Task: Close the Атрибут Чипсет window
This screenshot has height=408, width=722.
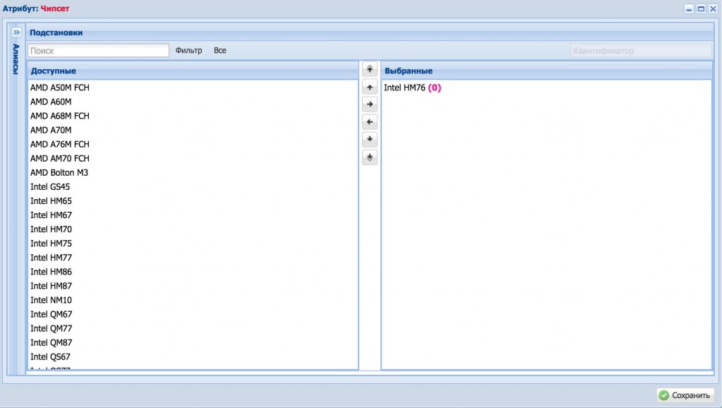Action: coord(713,8)
